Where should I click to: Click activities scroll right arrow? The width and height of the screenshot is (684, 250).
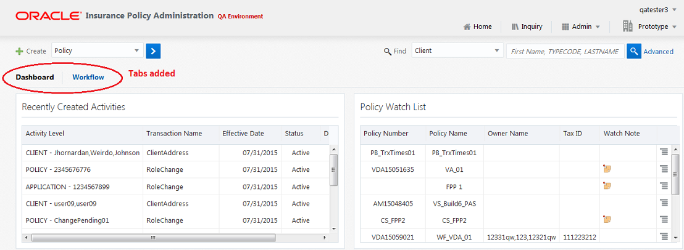point(324,238)
